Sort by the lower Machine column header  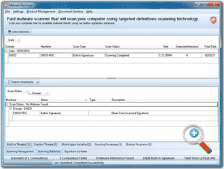tap(11, 100)
